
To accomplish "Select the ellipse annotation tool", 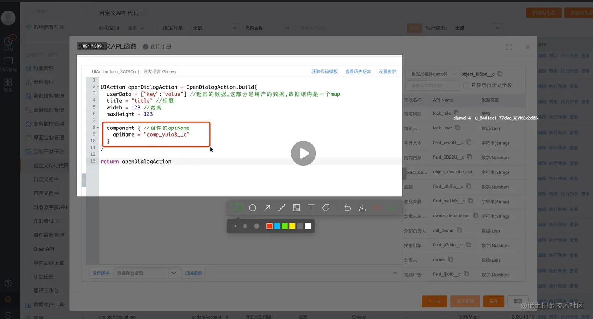I will (253, 208).
